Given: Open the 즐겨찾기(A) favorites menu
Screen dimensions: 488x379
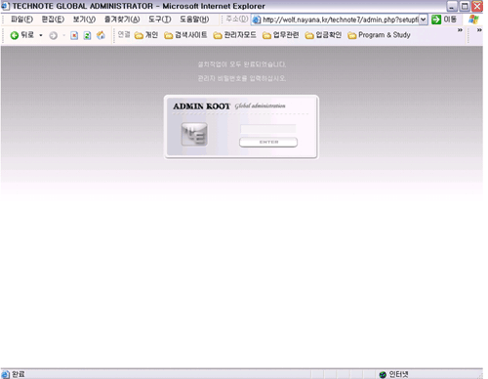Looking at the screenshot, I should coord(122,20).
